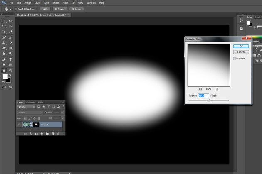The image size is (262, 174).
Task: Zoom in the Gaussian Blur preview
Action: tap(217, 89)
